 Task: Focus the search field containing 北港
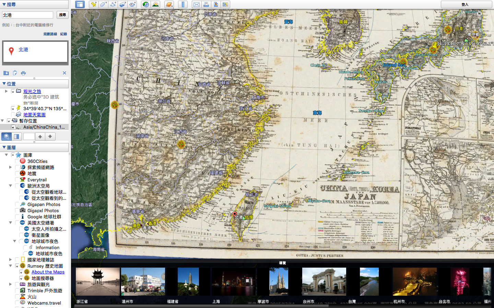click(x=27, y=15)
